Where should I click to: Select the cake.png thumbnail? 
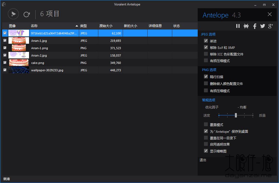[19, 63]
